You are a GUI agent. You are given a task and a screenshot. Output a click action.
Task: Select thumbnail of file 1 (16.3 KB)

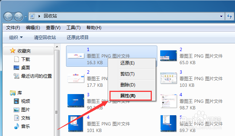tap(76, 56)
